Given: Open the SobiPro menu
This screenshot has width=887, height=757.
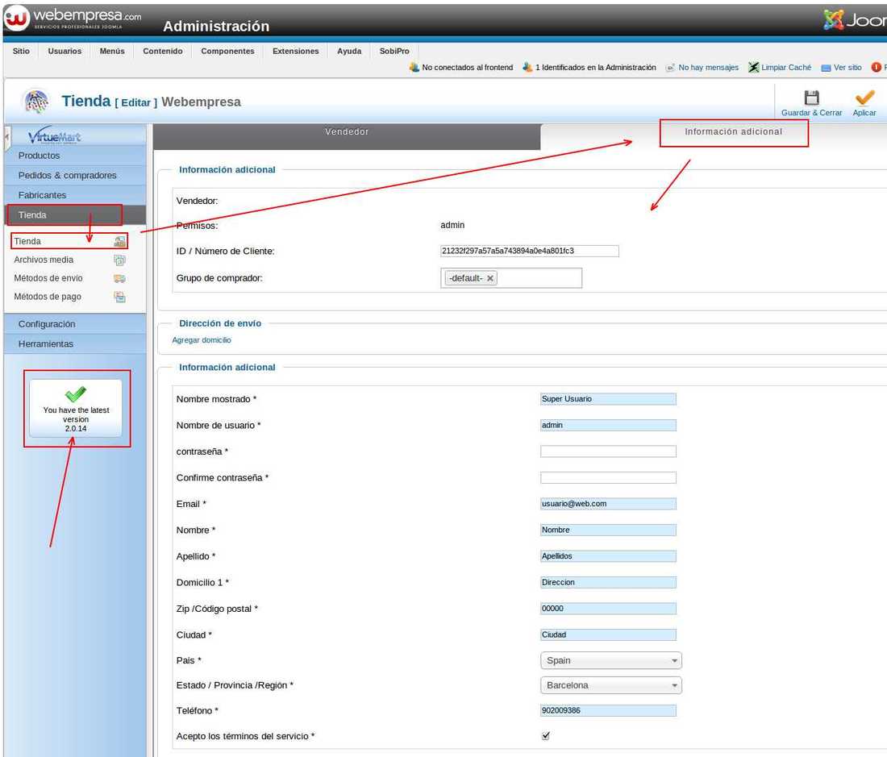Looking at the screenshot, I should [394, 51].
